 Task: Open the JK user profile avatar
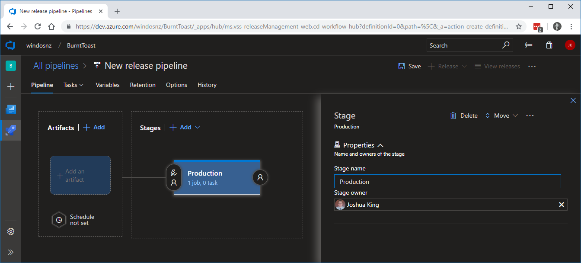570,45
